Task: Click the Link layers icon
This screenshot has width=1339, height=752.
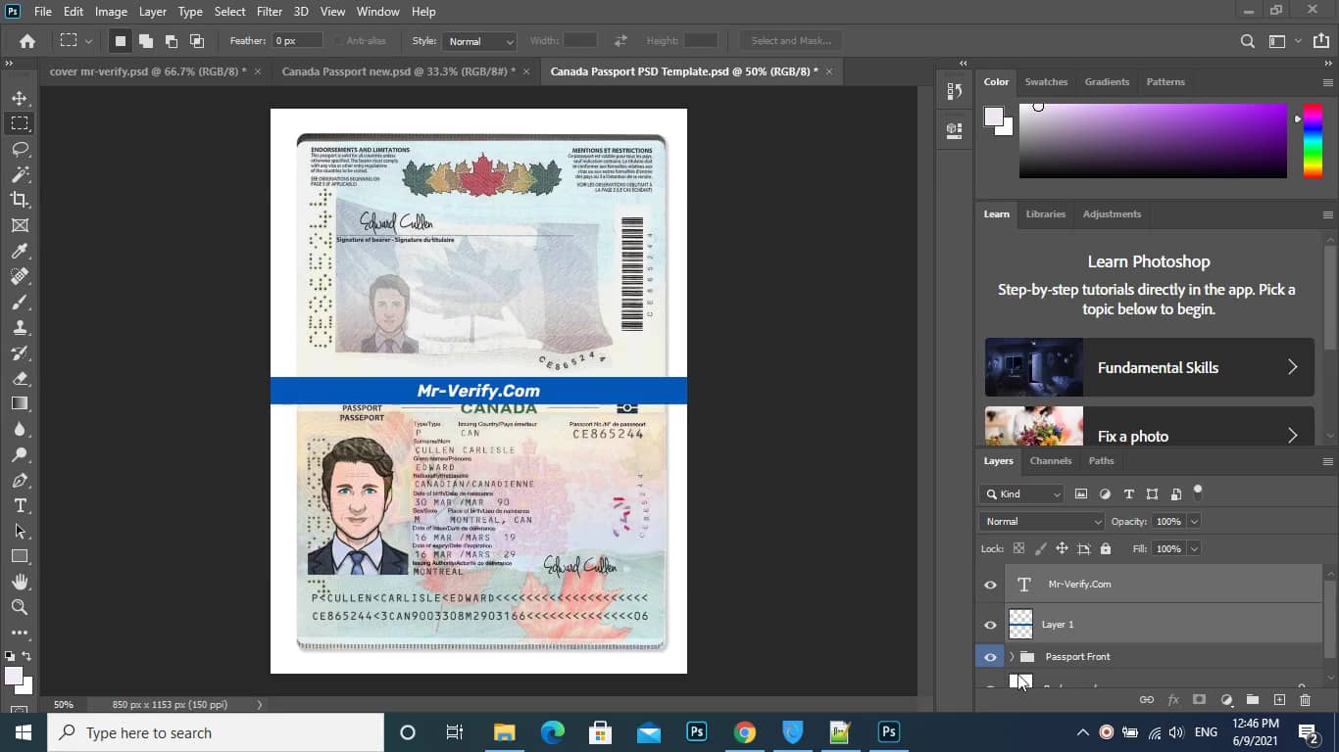Action: (x=1146, y=700)
